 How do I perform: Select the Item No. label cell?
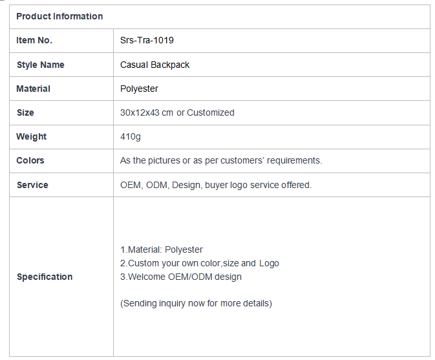click(61, 41)
